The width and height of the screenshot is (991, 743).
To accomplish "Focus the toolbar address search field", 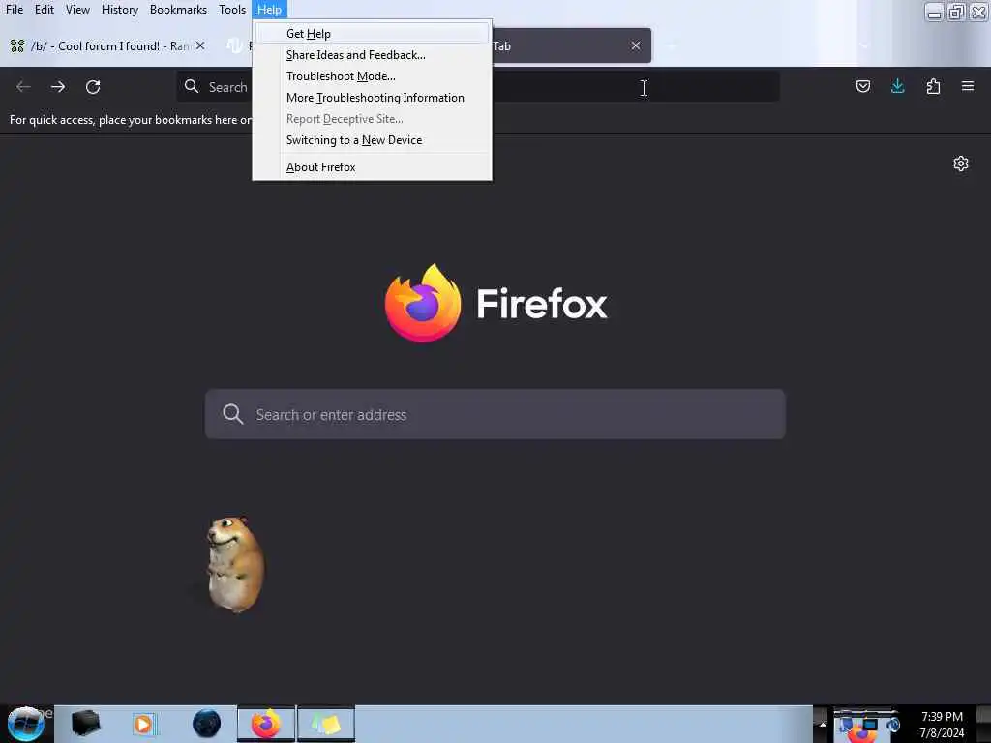I will click(478, 86).
